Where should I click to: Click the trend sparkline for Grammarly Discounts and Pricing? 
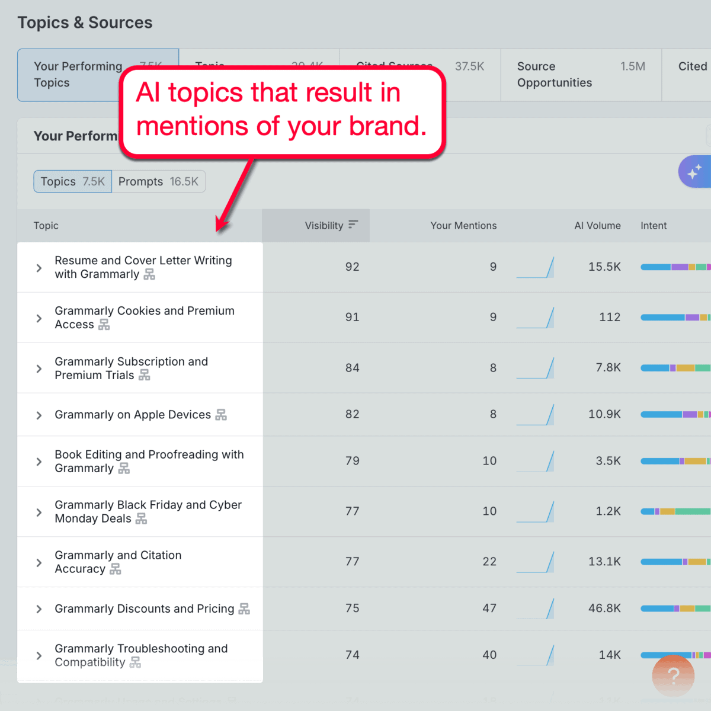click(x=535, y=608)
